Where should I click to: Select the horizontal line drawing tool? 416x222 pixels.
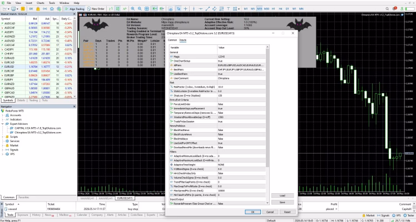pos(201,9)
